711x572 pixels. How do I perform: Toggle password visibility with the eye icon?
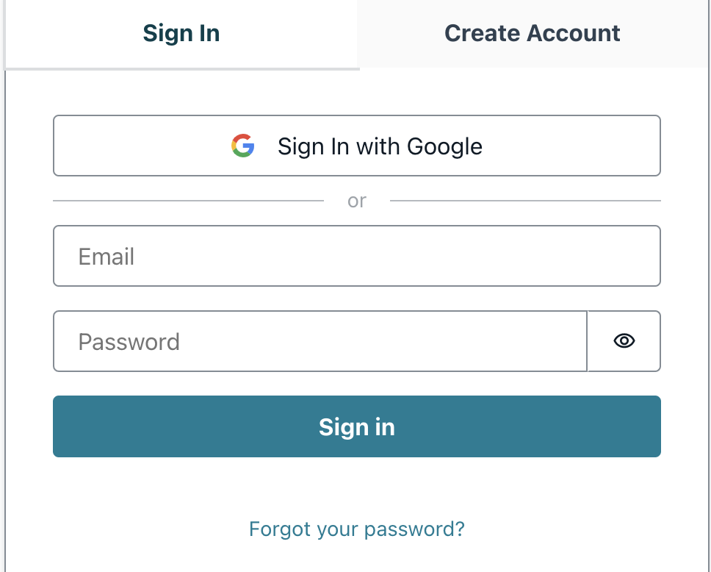[623, 340]
